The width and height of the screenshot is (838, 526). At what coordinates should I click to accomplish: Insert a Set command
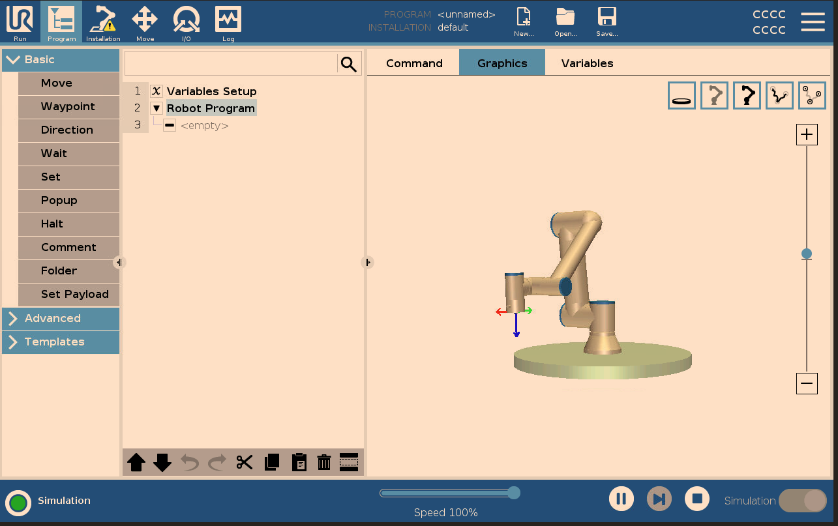(x=68, y=177)
